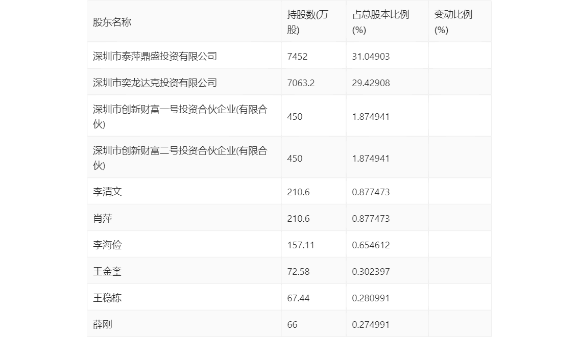Click the 31.04903 percentage cell
Viewport: 579px width, 337px height.
click(x=371, y=57)
